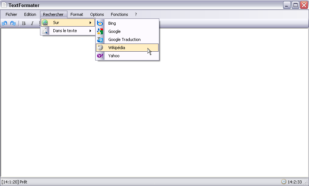Viewport: 309px width, 186px height.
Task: Open the ? help menu
Action: [x=136, y=14]
